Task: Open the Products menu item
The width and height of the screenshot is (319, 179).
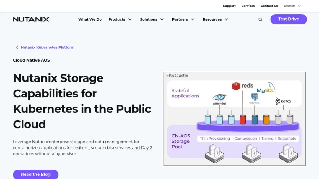Action: point(117,19)
